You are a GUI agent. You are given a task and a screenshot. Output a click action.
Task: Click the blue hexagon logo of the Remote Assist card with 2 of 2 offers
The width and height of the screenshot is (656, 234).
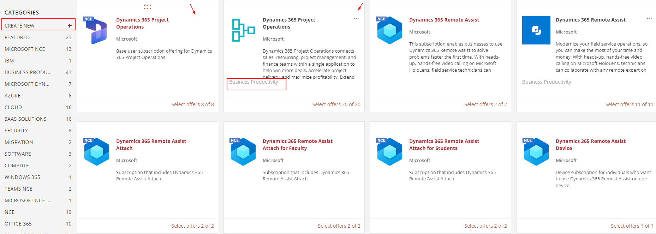[390, 31]
